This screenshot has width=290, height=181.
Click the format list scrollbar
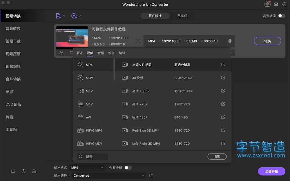pos(114,69)
